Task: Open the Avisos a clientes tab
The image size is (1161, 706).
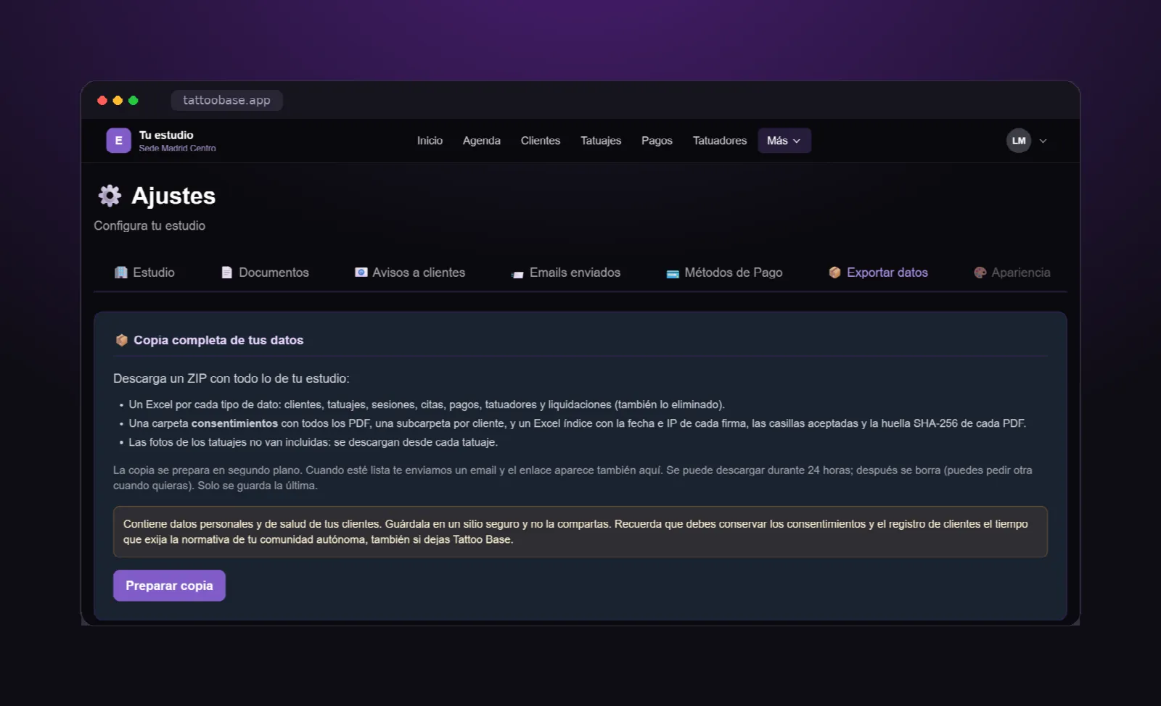Action: point(409,273)
